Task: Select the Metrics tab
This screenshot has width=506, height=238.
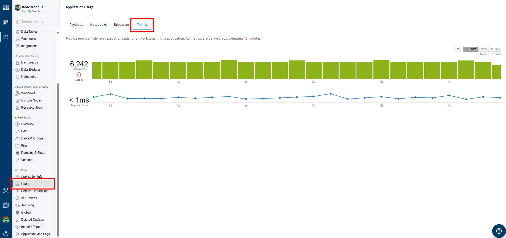Action: point(142,24)
